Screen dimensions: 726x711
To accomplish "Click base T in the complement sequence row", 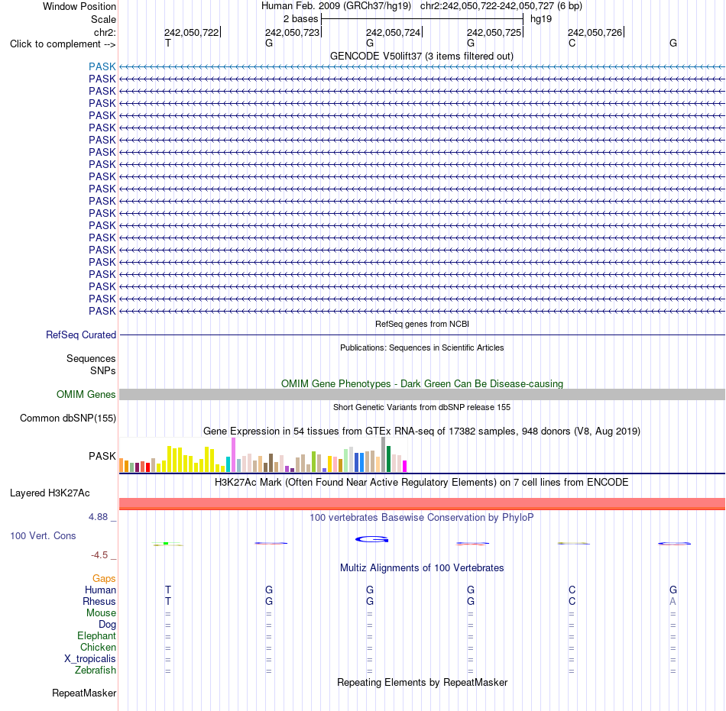I will (168, 43).
